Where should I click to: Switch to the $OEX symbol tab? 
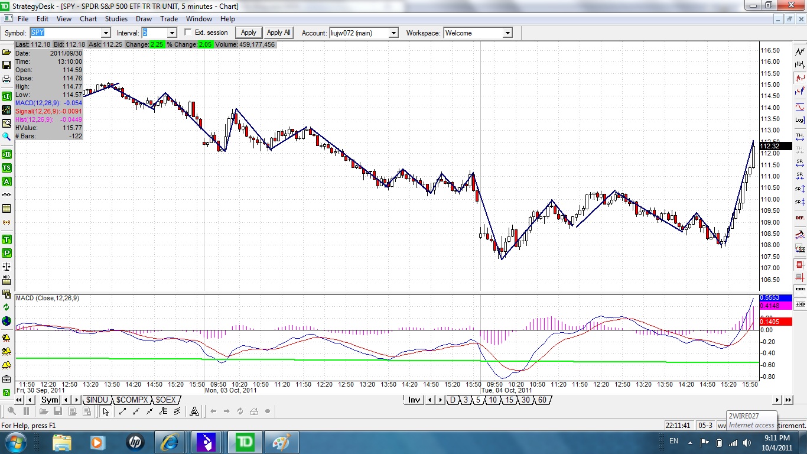pos(165,400)
